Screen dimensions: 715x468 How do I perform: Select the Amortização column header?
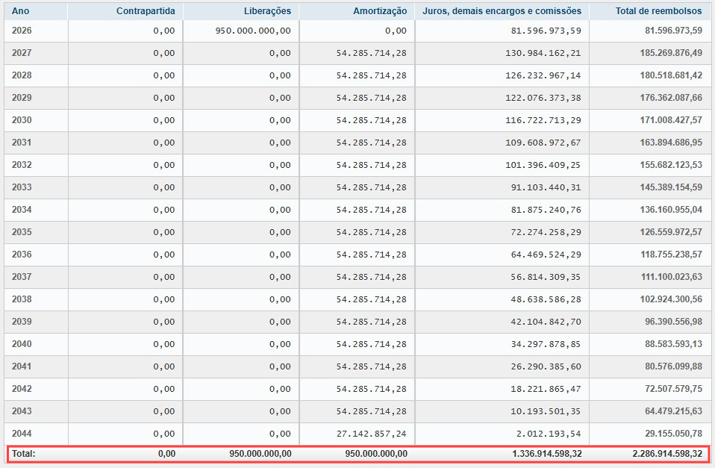coord(380,11)
